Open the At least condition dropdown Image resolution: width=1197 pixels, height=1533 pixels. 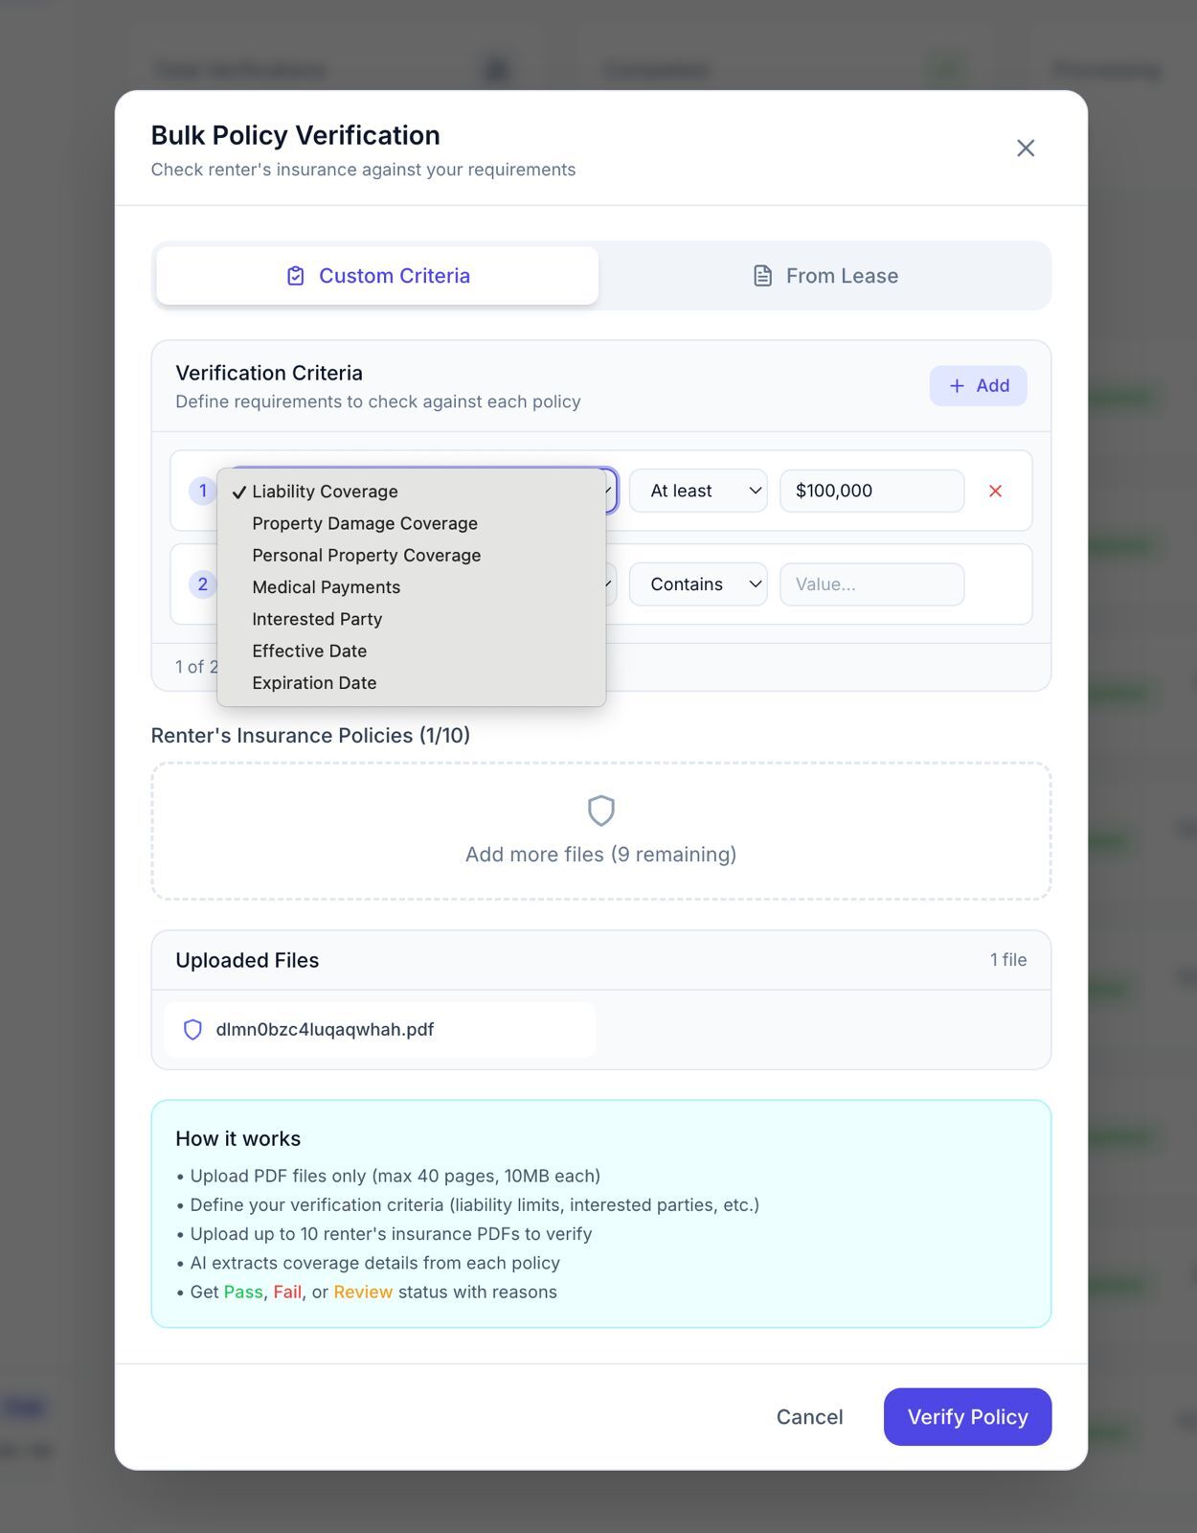(x=698, y=491)
